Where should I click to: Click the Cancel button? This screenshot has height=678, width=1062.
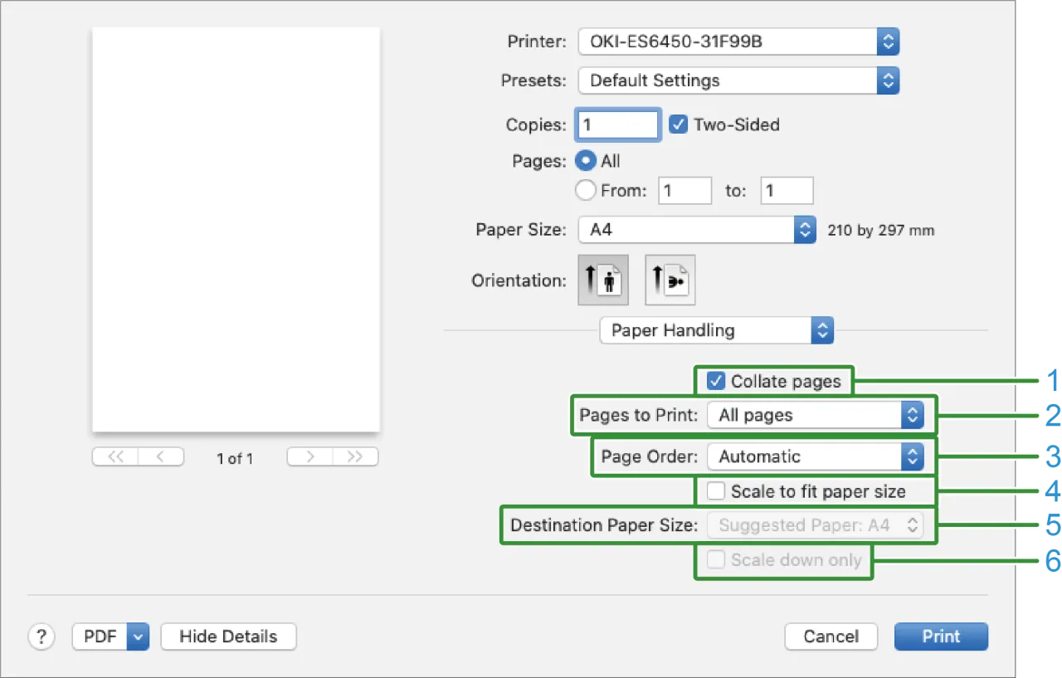click(x=831, y=637)
